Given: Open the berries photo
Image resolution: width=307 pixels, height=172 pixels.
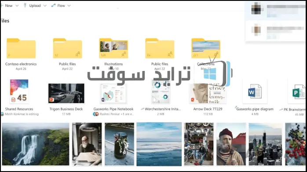Looking at the screenshot, I should coord(295,144).
